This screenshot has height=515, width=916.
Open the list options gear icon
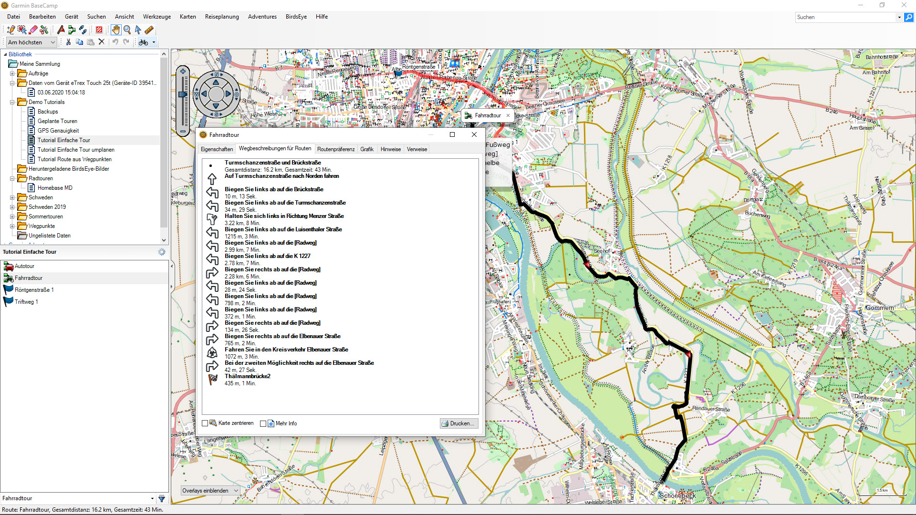pyautogui.click(x=162, y=252)
